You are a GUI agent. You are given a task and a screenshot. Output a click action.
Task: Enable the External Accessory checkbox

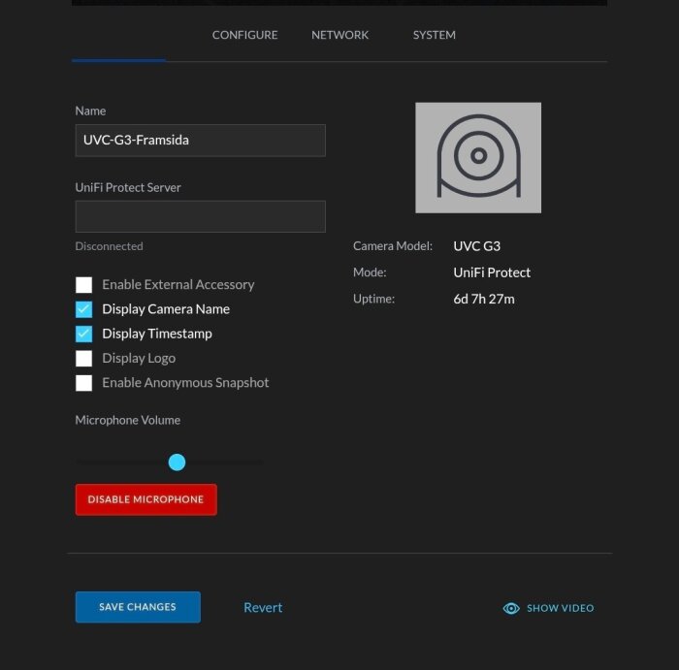(83, 285)
